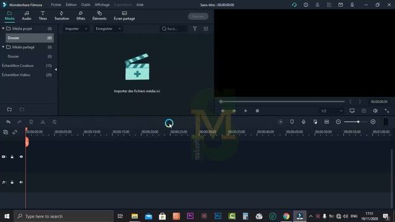
Task: Open the edit adjustments sliders icon
Action: click(54, 122)
